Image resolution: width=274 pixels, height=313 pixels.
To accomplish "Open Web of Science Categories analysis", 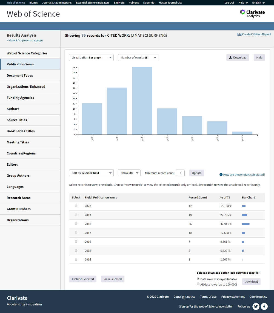I will click(30, 53).
